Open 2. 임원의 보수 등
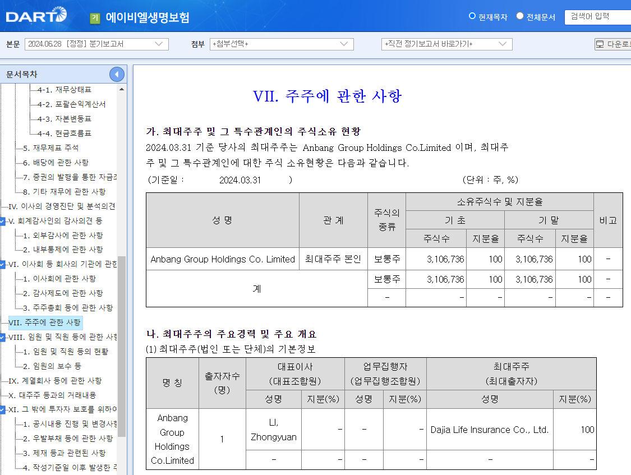 point(52,366)
